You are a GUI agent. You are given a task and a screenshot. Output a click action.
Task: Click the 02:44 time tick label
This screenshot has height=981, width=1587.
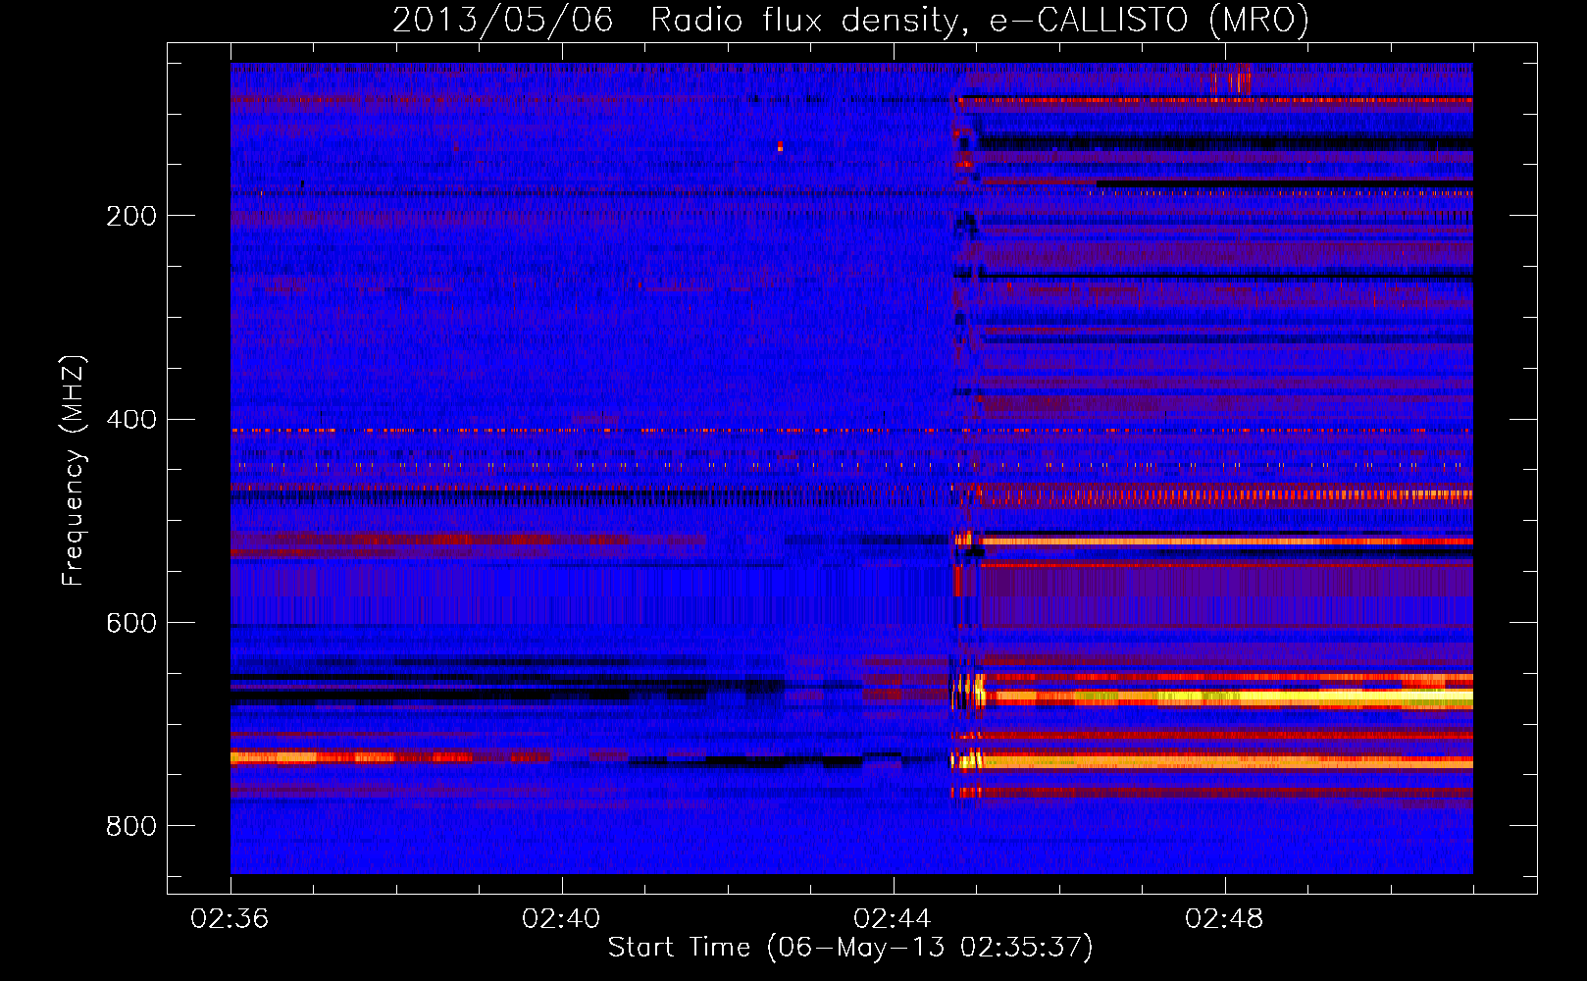pos(893,919)
